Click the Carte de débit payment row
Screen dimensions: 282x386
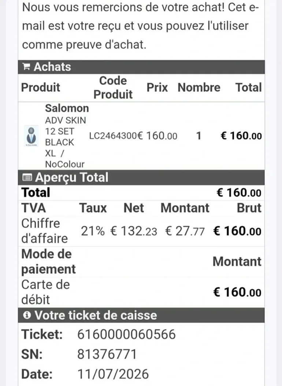coord(141,292)
